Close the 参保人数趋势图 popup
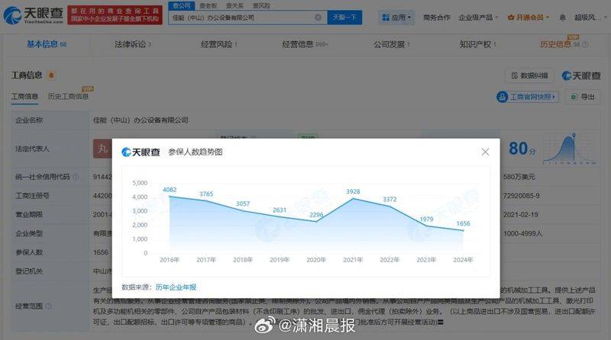 point(485,152)
